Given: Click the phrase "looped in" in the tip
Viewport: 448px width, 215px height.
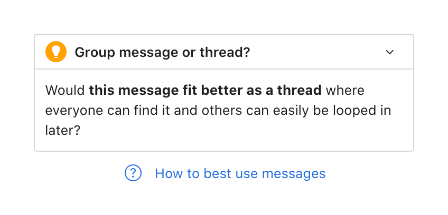Looking at the screenshot, I should coord(370,110).
